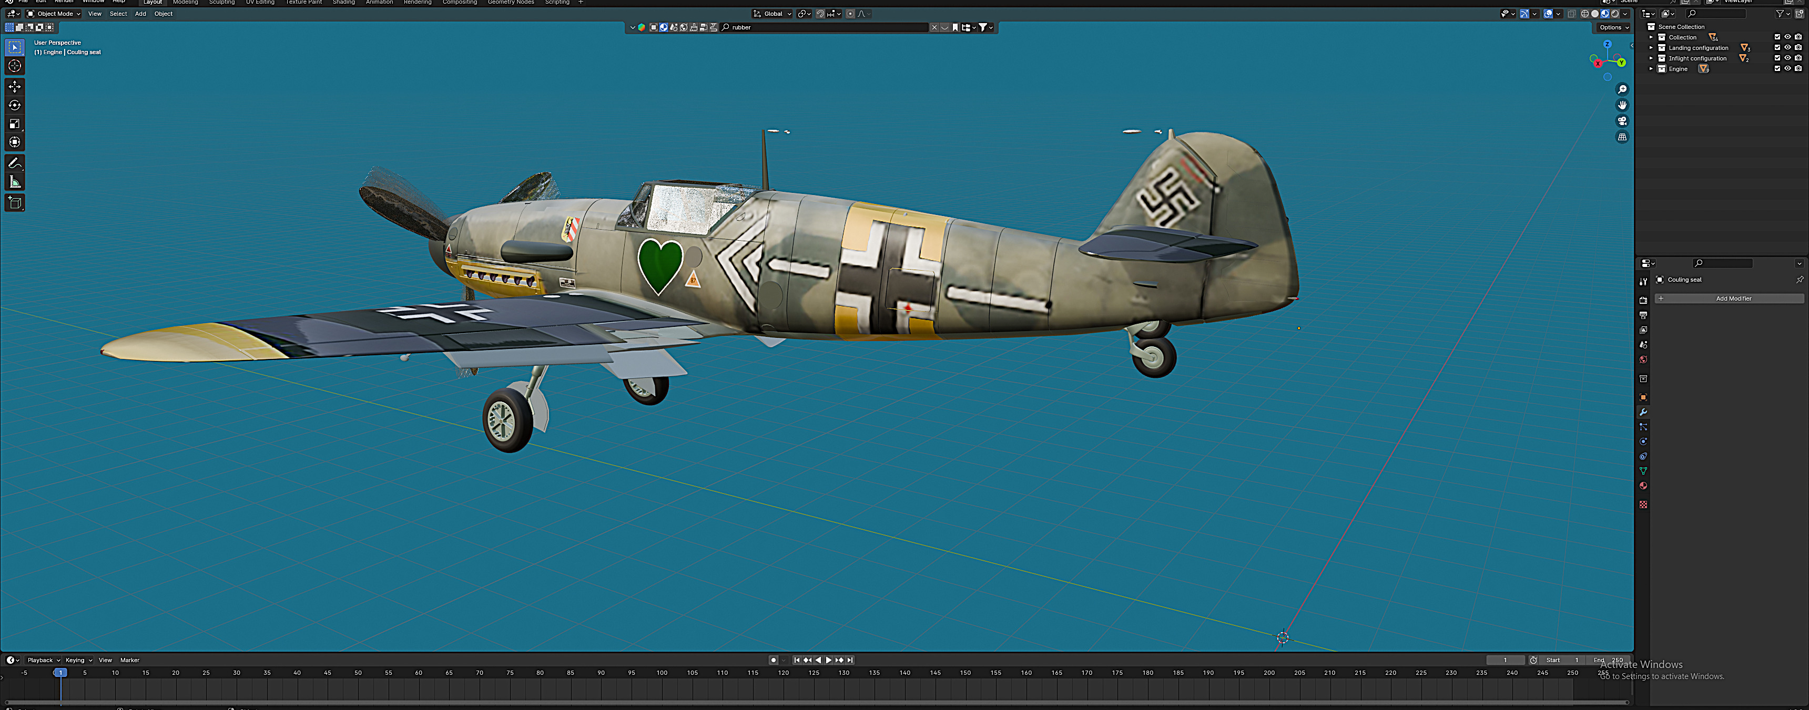Open the Collection properties tab
The image size is (1809, 710).
[x=1643, y=379]
